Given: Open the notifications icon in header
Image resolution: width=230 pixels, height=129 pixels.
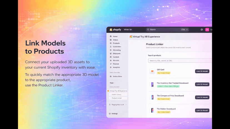Looking at the screenshot, I should tap(202, 30).
